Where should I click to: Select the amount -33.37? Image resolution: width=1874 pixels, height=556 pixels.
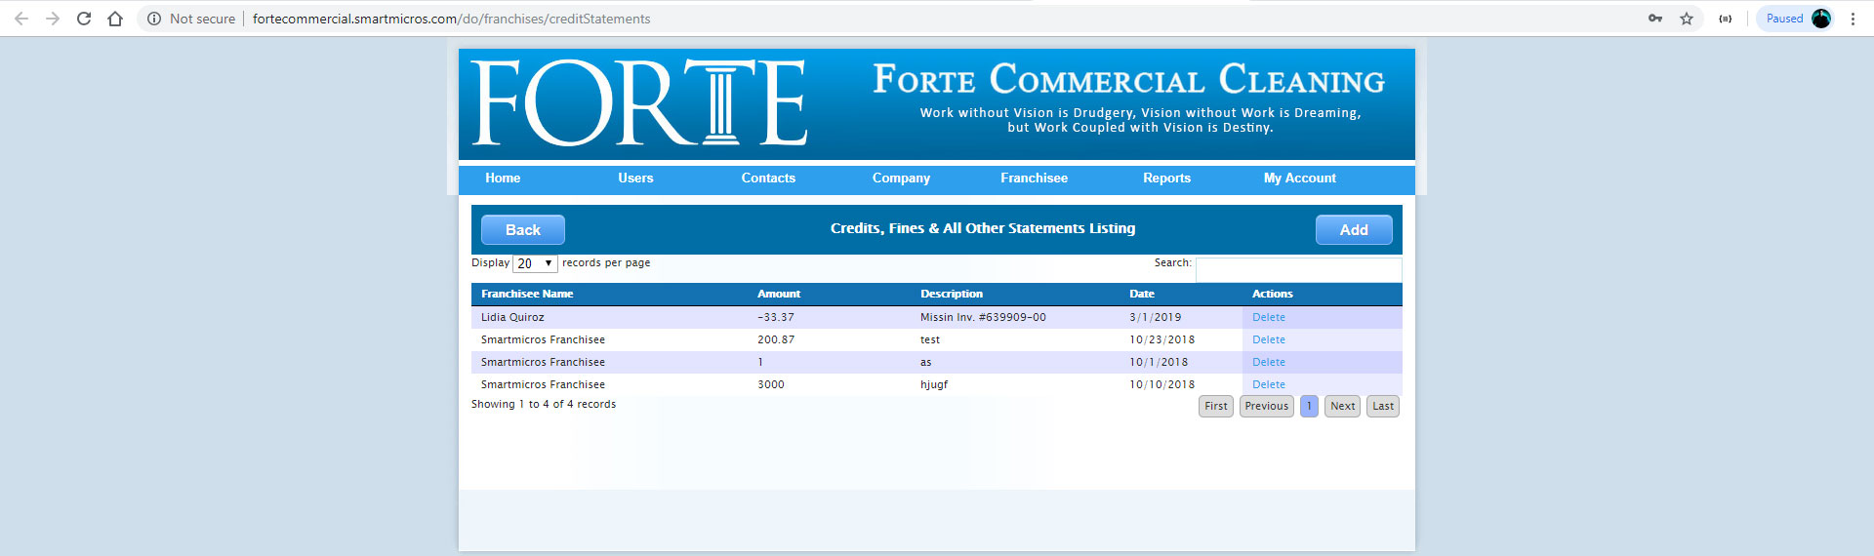point(776,317)
